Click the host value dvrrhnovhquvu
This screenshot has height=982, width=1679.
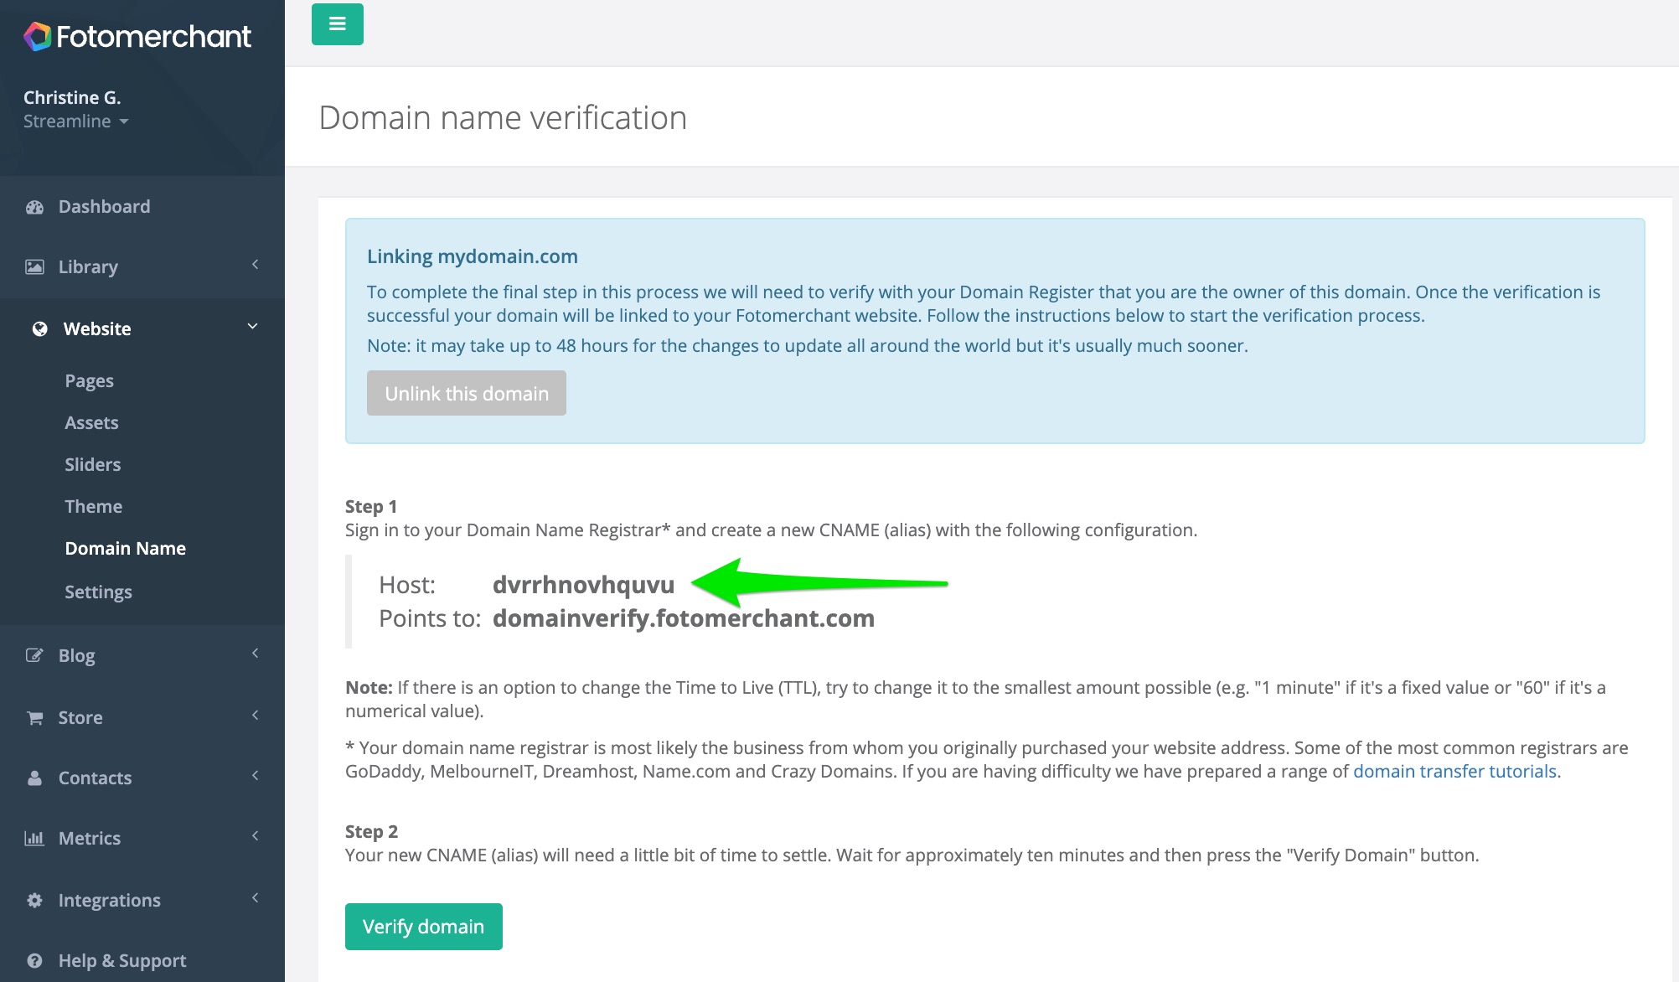[x=584, y=585]
